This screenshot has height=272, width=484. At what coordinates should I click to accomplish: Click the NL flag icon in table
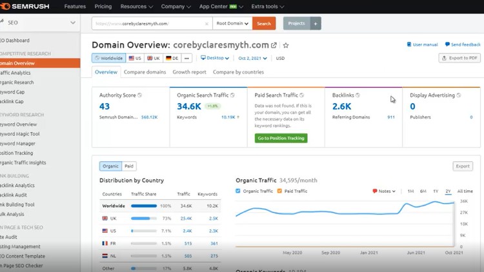click(x=105, y=256)
